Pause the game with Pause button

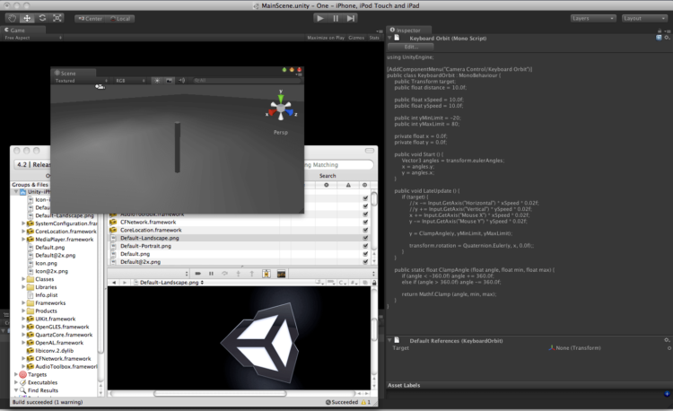(x=336, y=18)
